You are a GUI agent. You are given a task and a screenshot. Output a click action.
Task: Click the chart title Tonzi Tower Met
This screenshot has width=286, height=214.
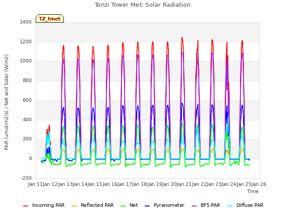143,5
